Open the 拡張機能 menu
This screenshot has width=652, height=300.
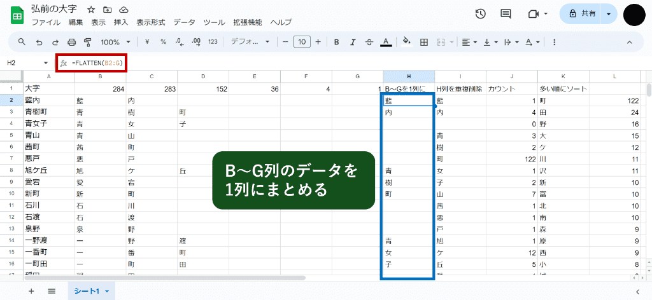248,22
